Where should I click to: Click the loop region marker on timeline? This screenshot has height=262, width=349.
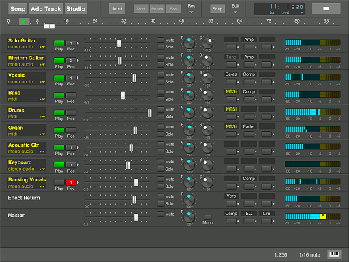click(x=49, y=26)
